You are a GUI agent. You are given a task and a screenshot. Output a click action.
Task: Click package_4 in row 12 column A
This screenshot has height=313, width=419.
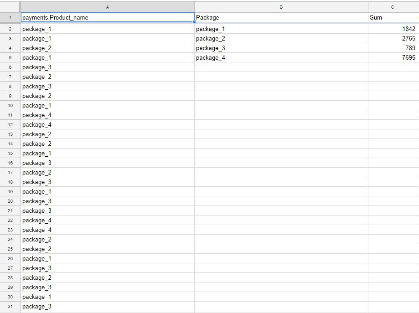pos(108,125)
